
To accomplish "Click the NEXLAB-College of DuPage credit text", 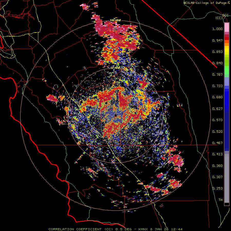I will 207,3.
